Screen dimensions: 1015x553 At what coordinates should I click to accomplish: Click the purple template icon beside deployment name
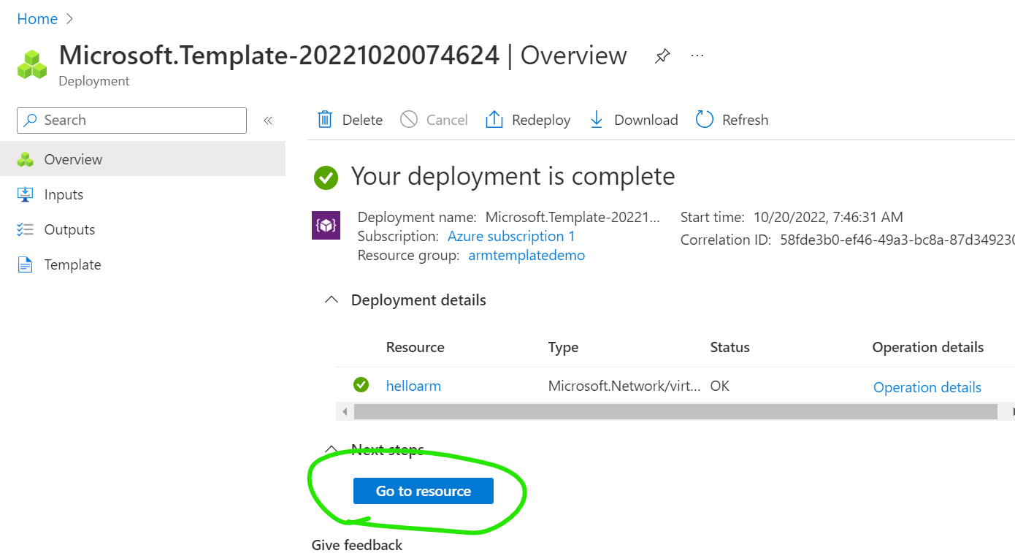tap(326, 225)
